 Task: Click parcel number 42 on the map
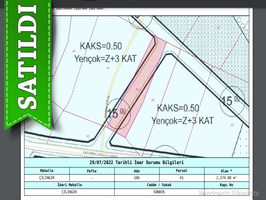(87, 136)
